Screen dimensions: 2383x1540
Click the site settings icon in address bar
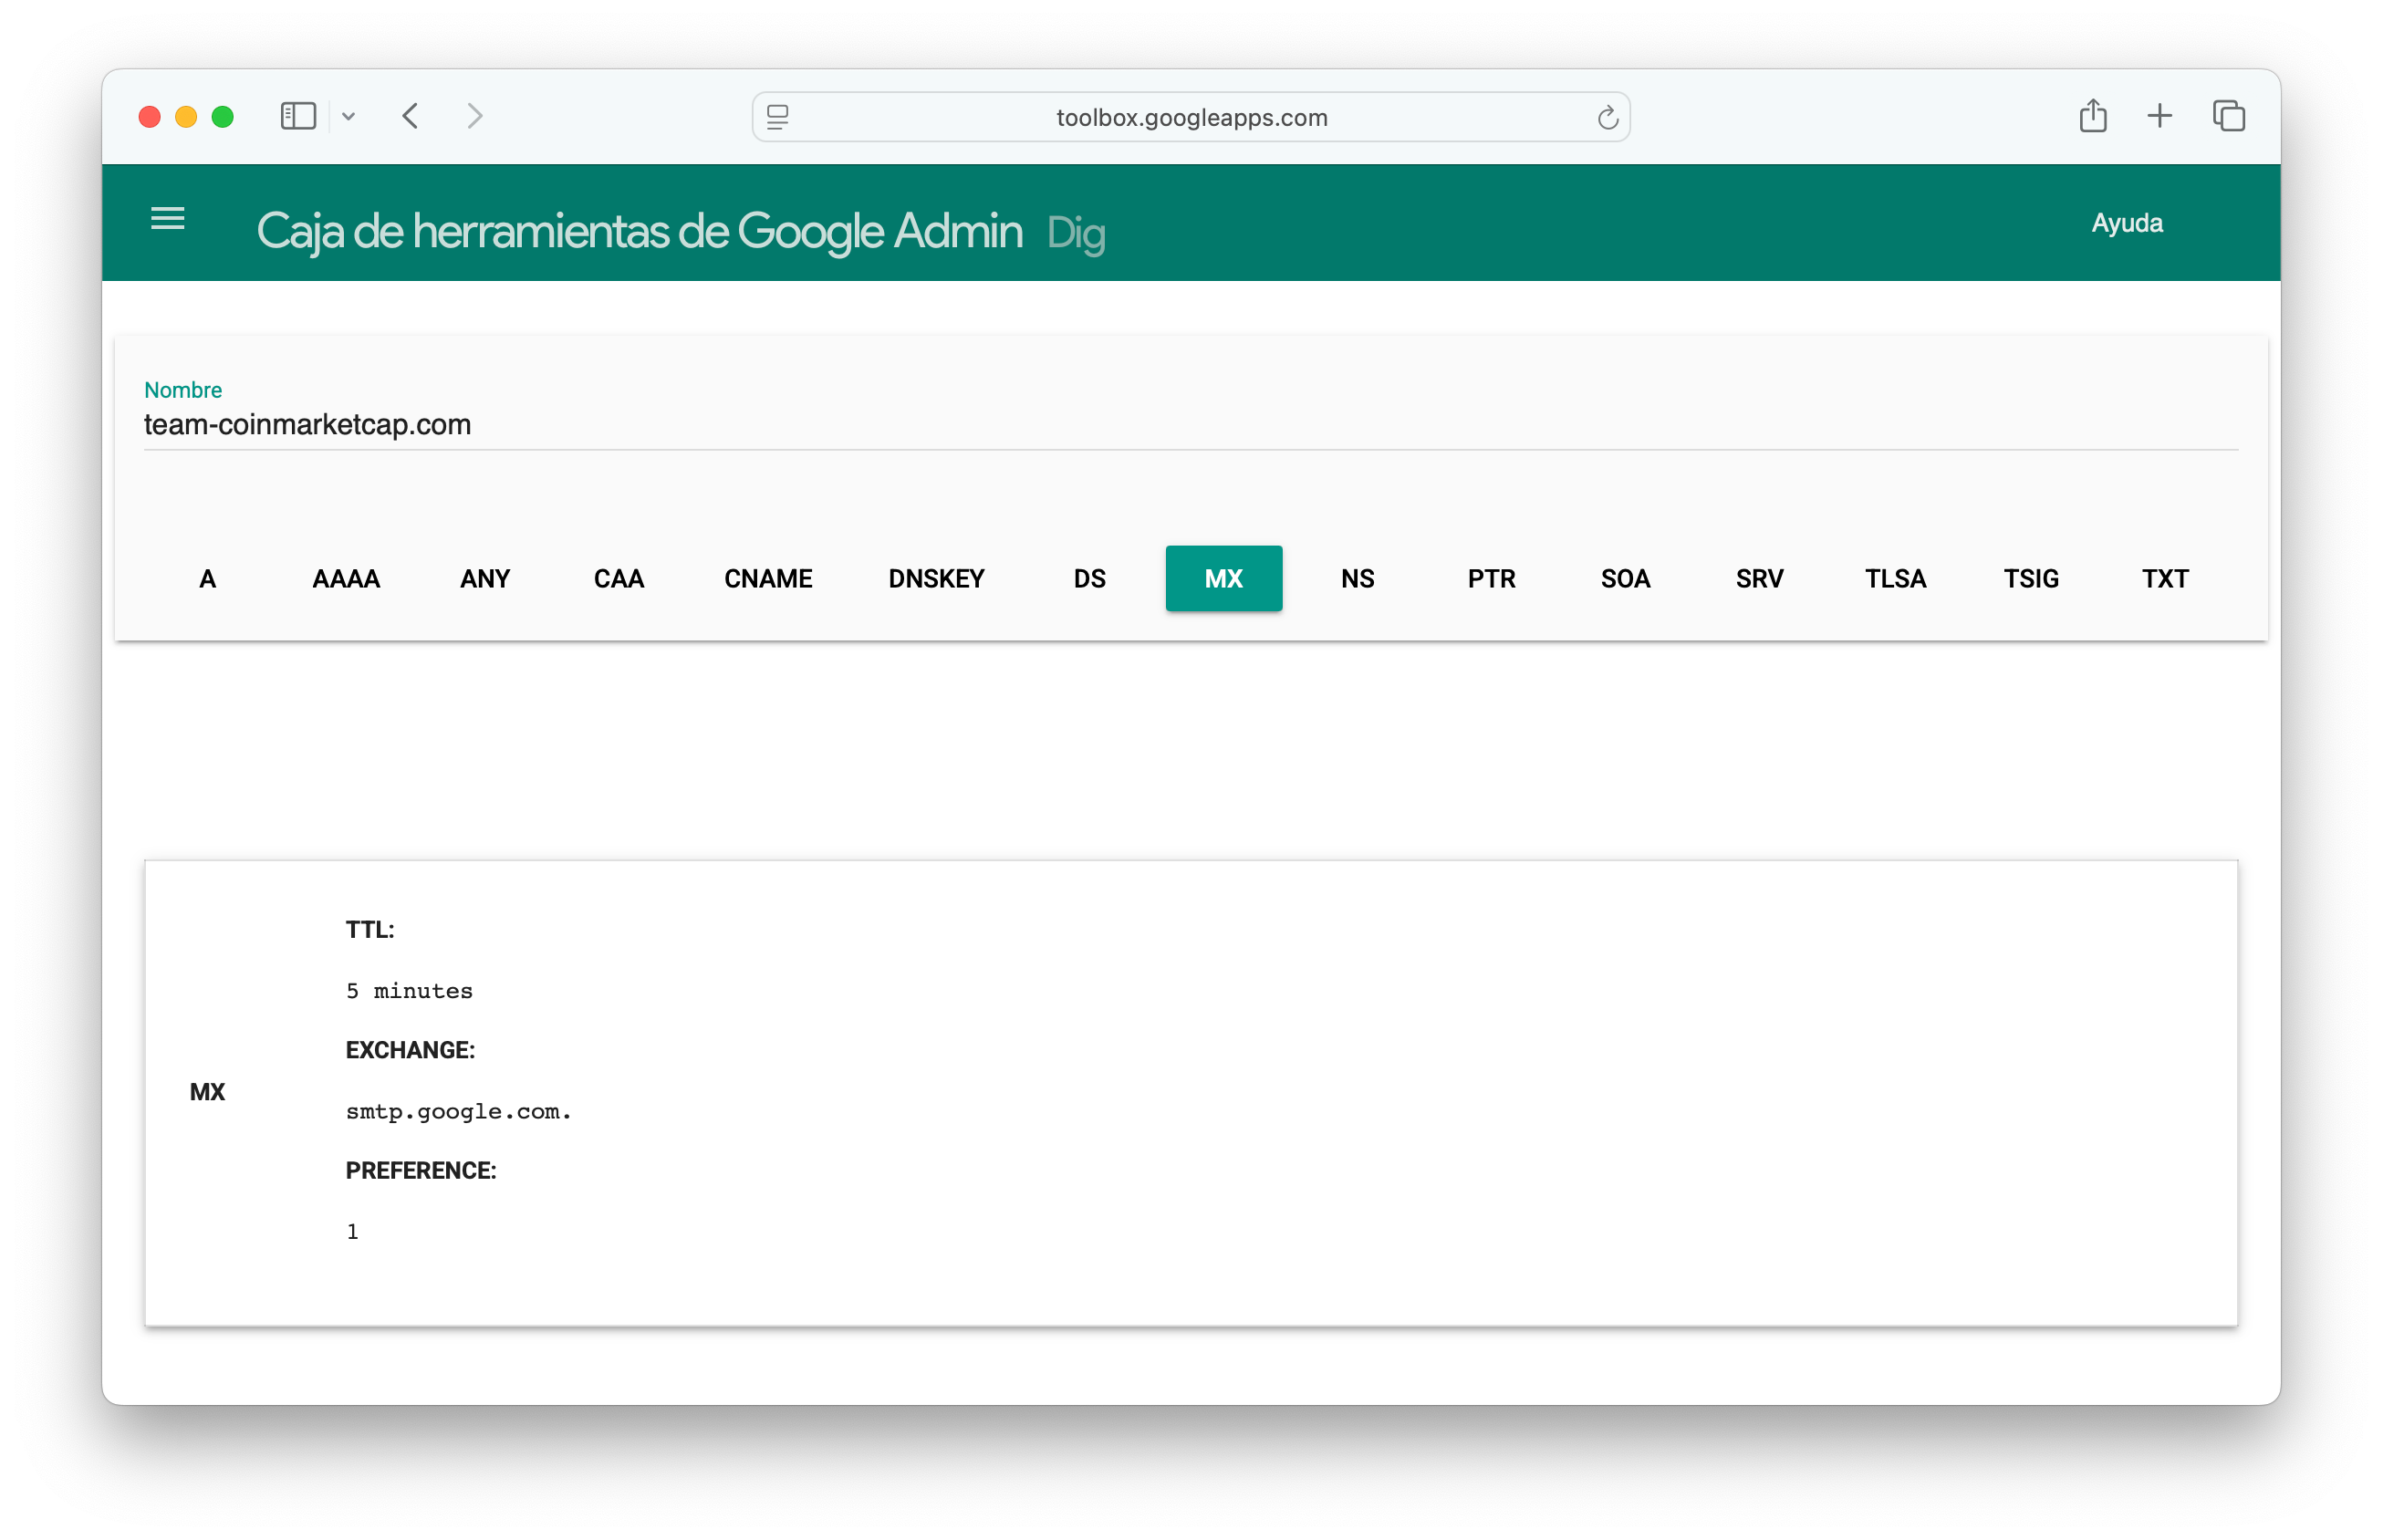[x=778, y=118]
